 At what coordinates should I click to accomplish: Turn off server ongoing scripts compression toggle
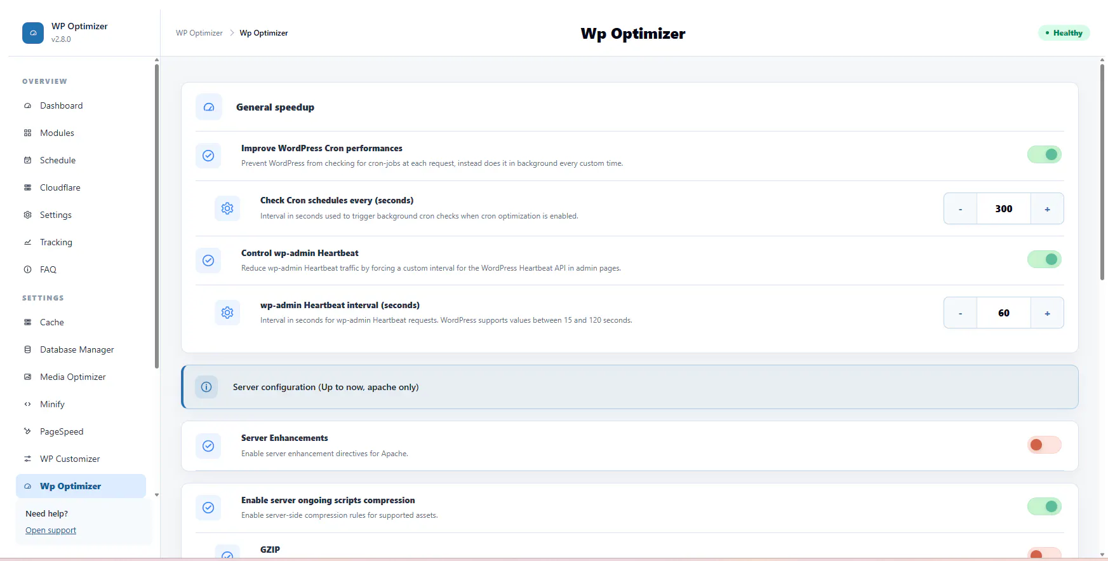[1045, 506]
